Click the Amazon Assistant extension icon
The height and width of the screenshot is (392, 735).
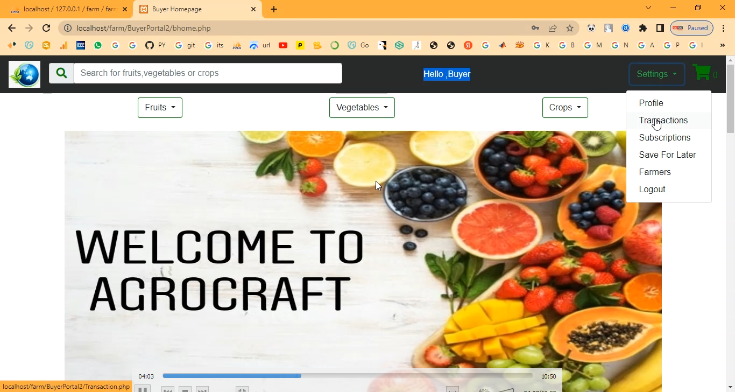[626, 28]
